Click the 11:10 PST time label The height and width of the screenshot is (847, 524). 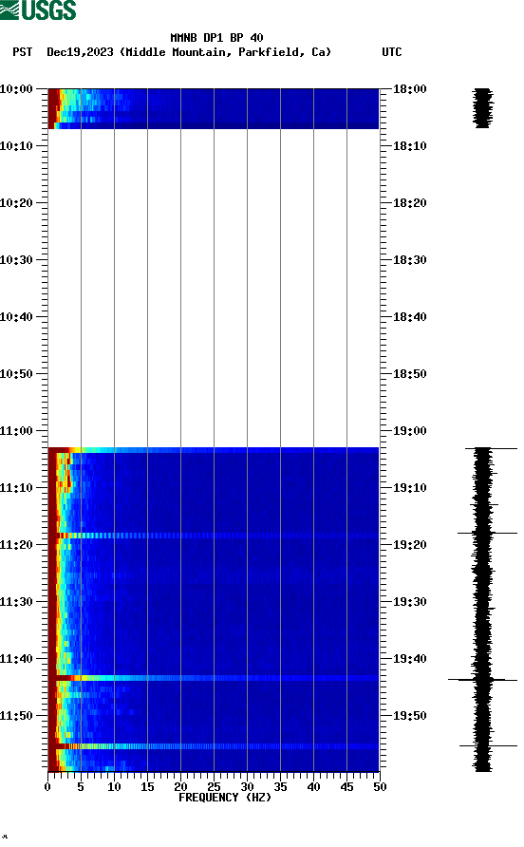(16, 488)
